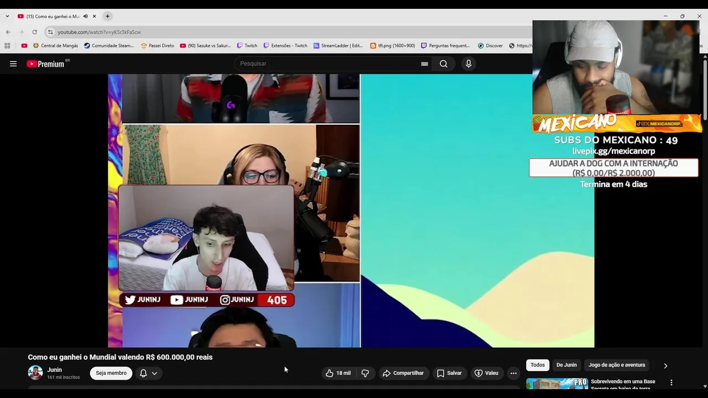
Task: Open site information icon in address bar
Action: (50, 32)
